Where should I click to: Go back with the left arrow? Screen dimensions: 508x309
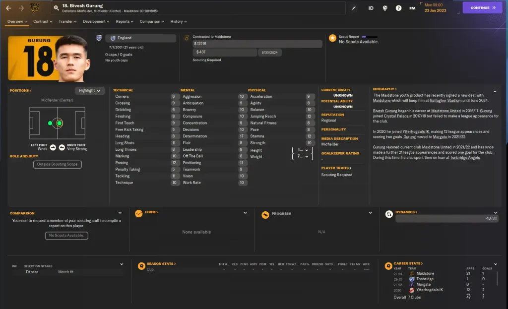coord(9,8)
